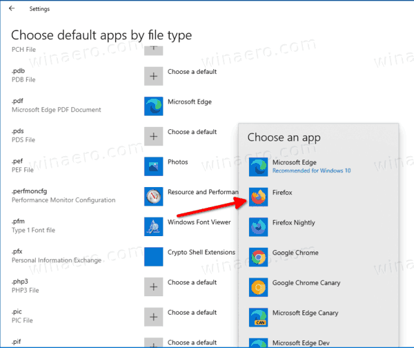Click the PEF File description

point(23,170)
